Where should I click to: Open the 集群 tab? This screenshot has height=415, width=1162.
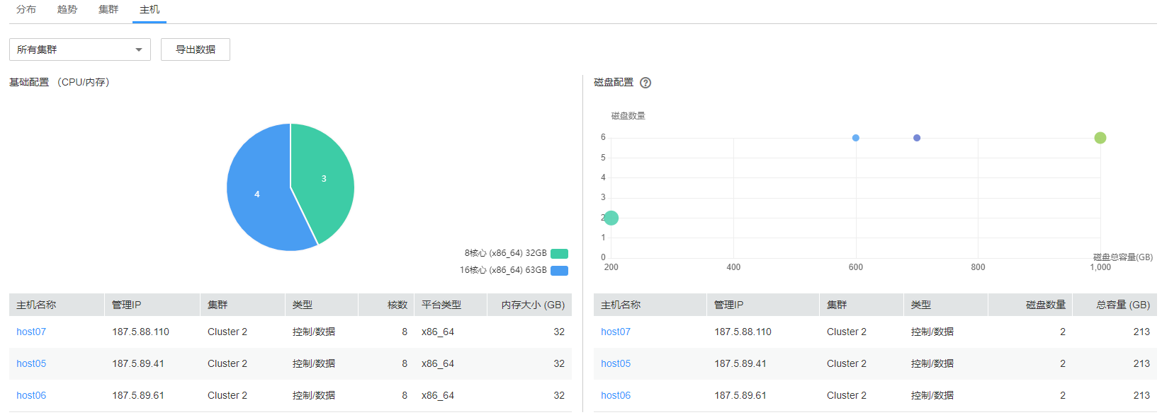click(108, 10)
